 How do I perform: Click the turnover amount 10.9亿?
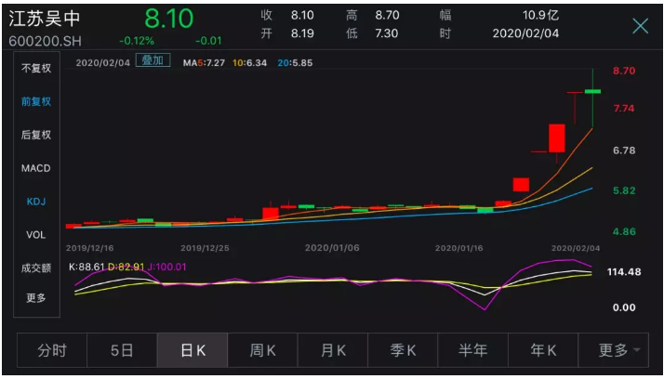pos(540,16)
